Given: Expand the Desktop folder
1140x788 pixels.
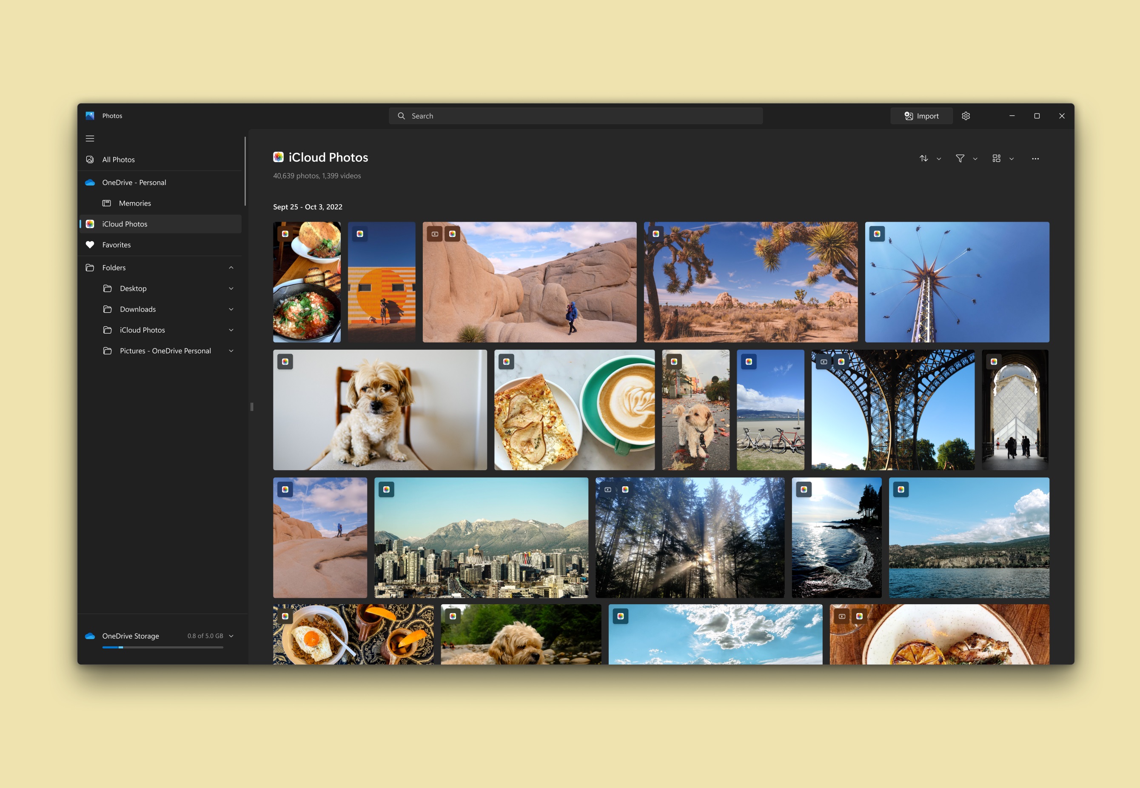Looking at the screenshot, I should (231, 288).
